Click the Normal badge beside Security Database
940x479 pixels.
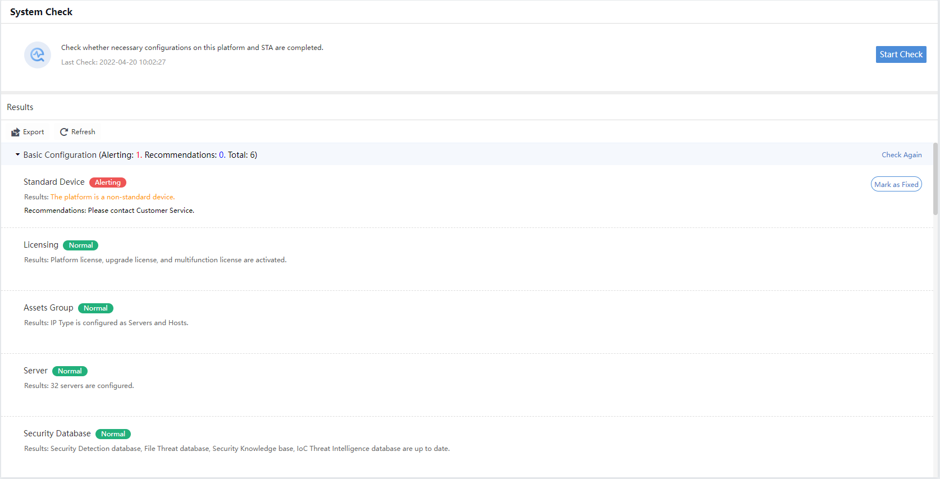[113, 434]
